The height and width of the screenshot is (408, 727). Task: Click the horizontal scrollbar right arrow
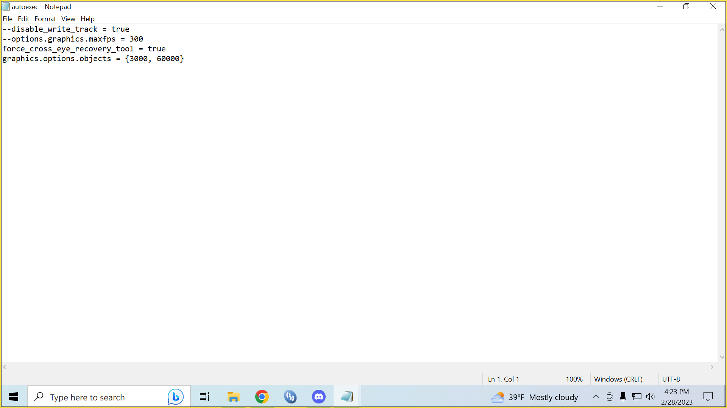coord(712,367)
